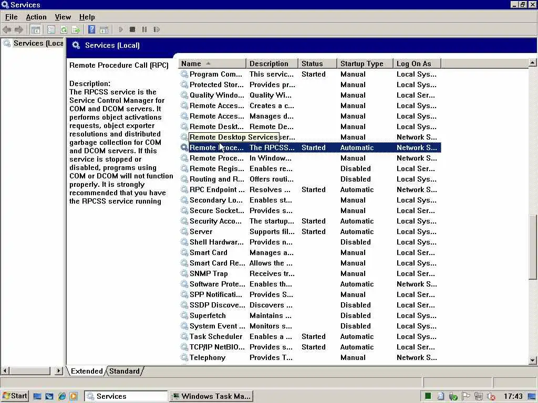Select the Security Acco... service row

(x=310, y=221)
